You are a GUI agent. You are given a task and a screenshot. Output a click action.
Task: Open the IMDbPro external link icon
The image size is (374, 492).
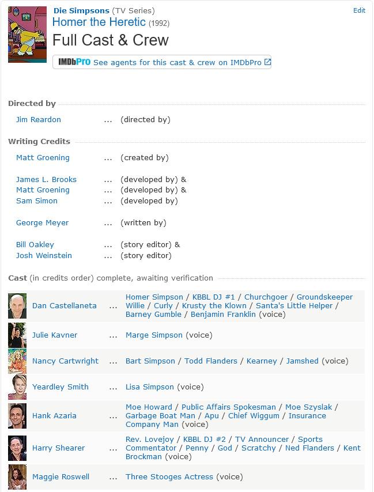click(x=267, y=62)
